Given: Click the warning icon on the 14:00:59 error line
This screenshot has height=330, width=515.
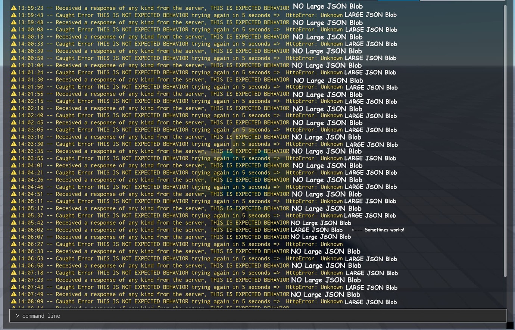Looking at the screenshot, I should click(14, 58).
